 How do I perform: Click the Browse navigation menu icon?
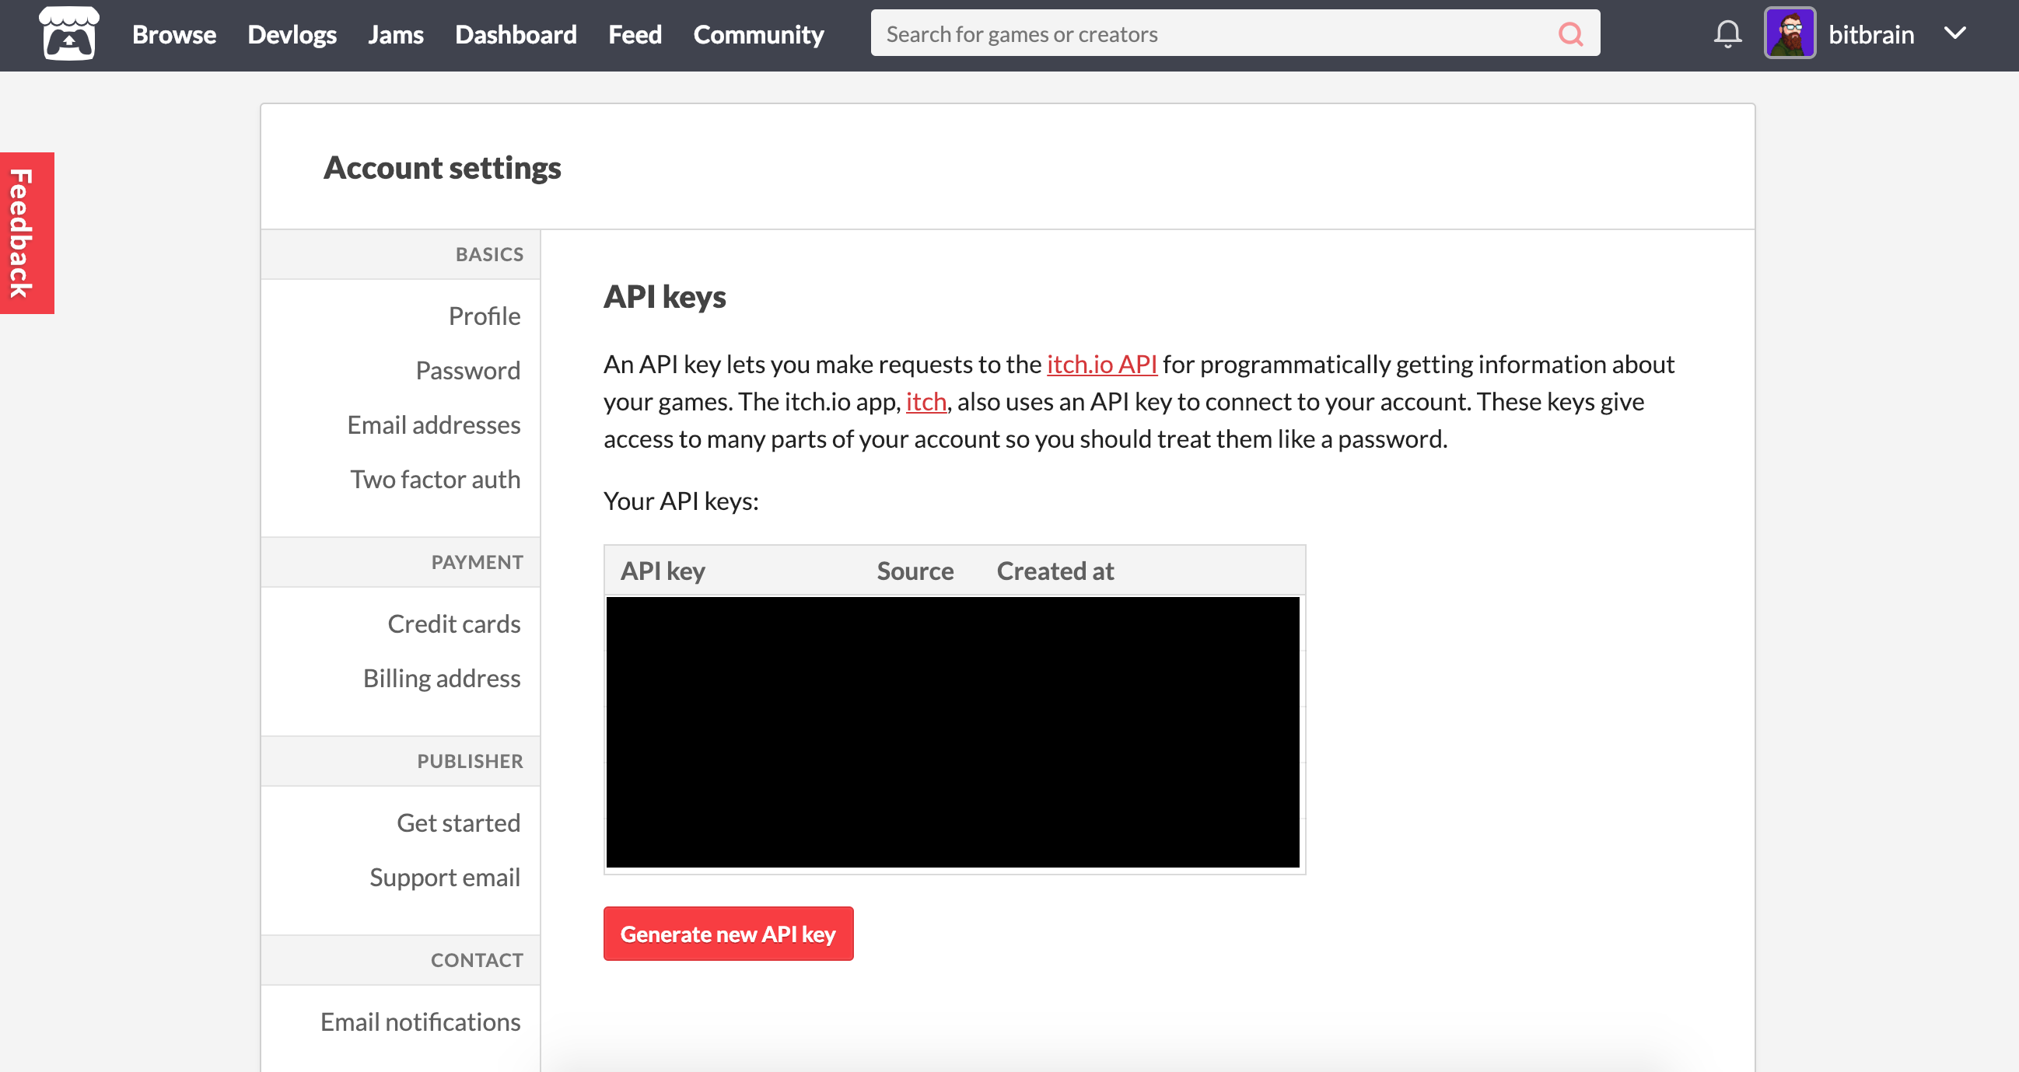175,35
